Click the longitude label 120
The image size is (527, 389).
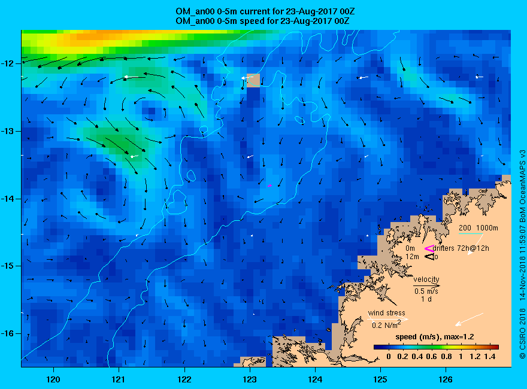[x=53, y=379]
